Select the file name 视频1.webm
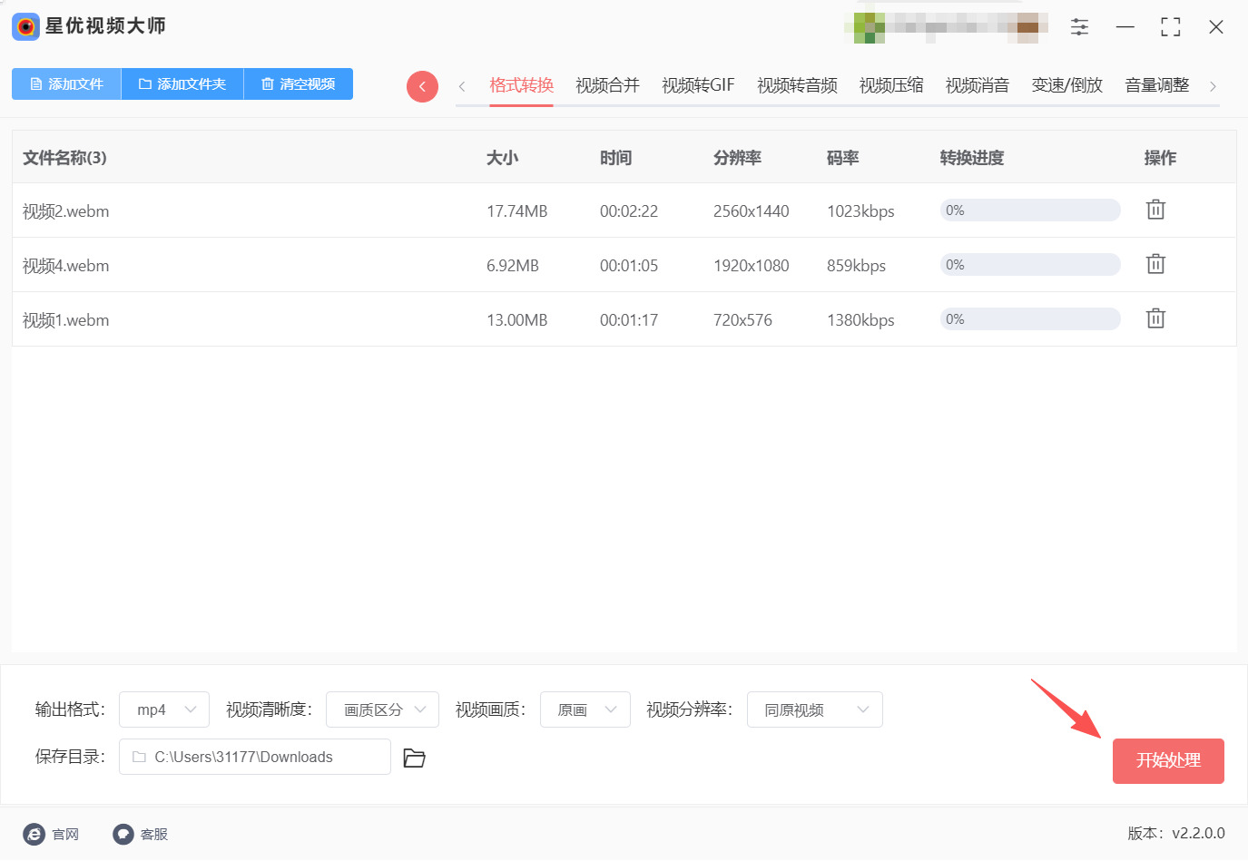The height and width of the screenshot is (861, 1248). click(x=65, y=320)
